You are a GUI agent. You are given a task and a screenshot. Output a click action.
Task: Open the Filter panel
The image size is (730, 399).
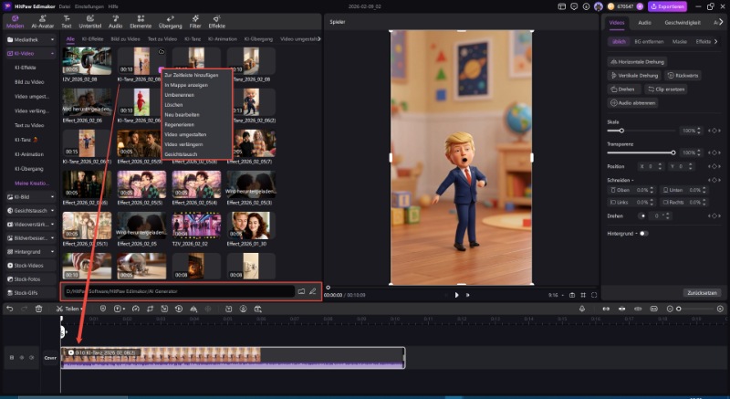[x=195, y=21]
